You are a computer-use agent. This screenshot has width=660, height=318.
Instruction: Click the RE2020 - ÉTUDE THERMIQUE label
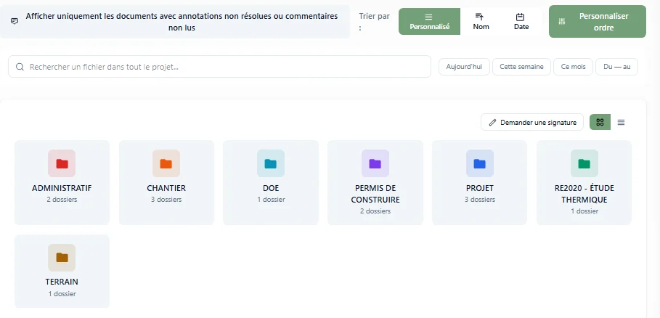coord(584,194)
